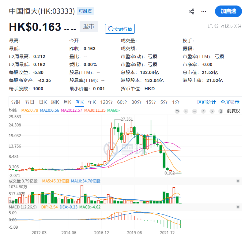
Task: Click the 52周最低 value 0.162
Action: [39, 65]
